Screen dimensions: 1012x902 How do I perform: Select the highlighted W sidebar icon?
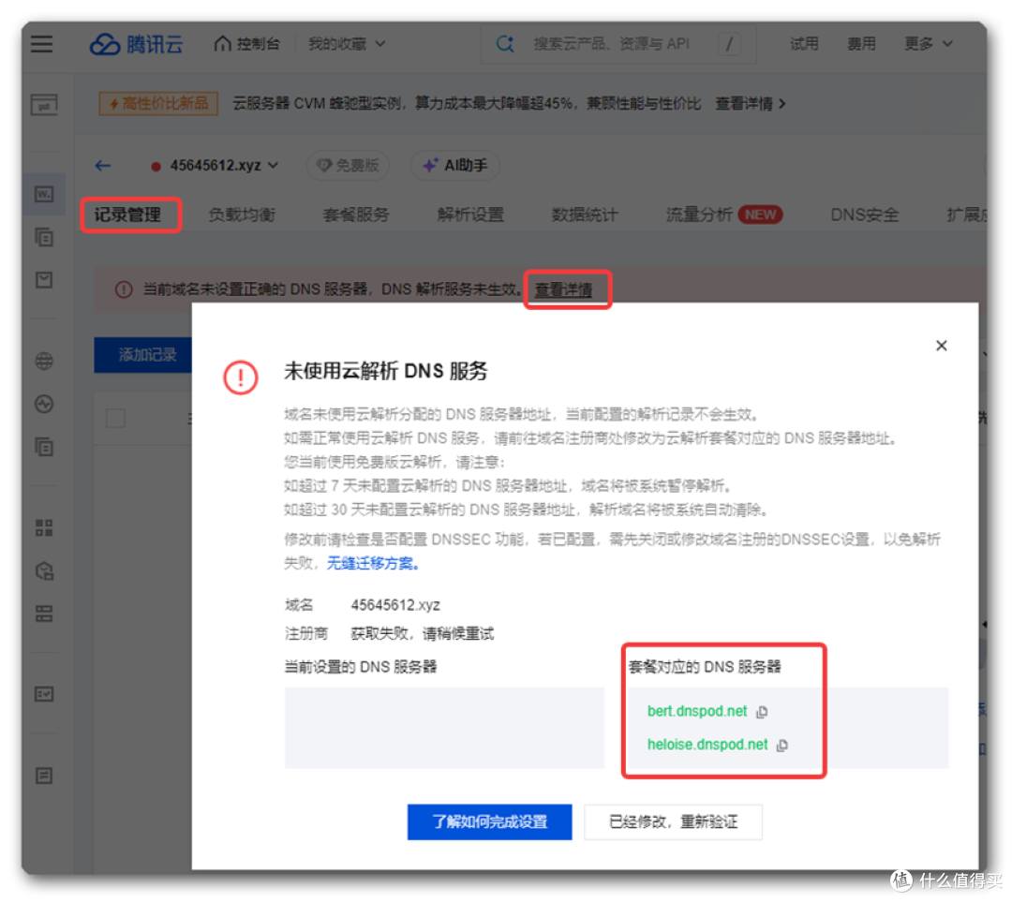(44, 194)
